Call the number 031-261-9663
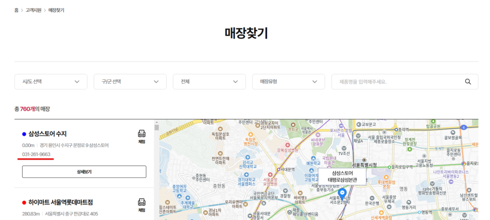 [x=36, y=154]
